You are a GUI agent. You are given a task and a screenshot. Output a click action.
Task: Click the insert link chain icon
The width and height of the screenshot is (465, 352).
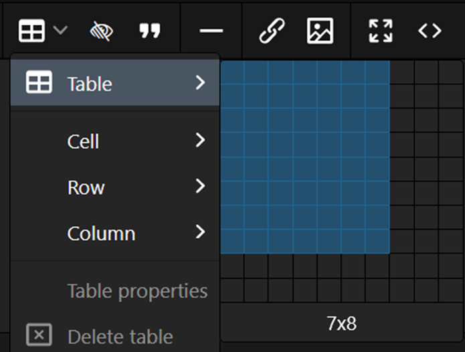point(272,31)
